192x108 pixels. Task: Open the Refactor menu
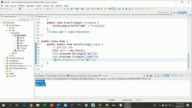tap(21, 6)
